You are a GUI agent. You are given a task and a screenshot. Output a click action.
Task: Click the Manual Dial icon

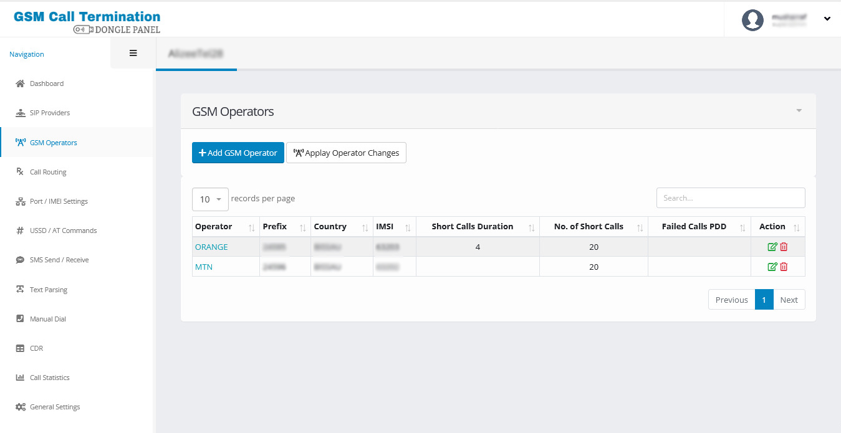20,319
